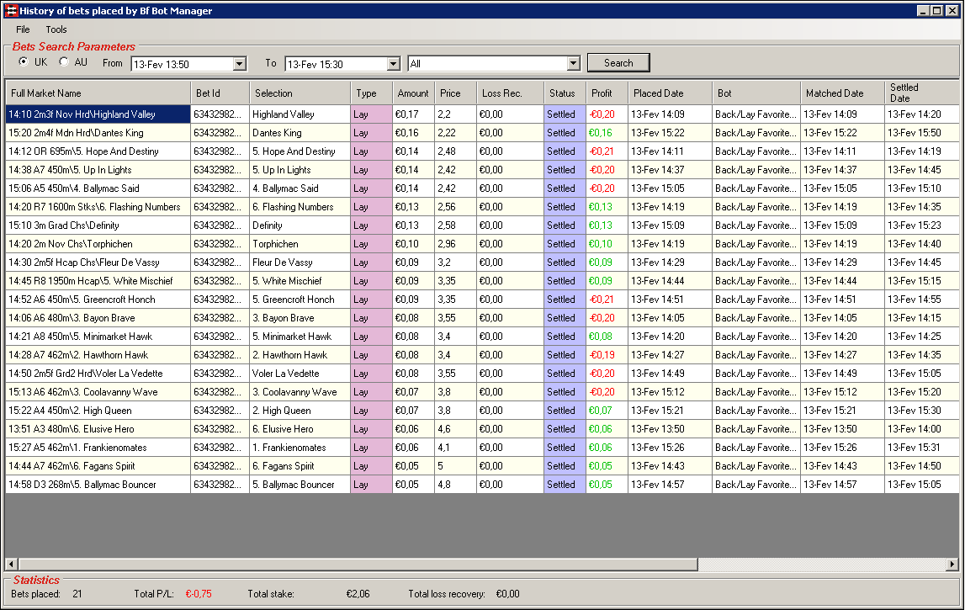Click the price 2,48 cell

[x=455, y=151]
